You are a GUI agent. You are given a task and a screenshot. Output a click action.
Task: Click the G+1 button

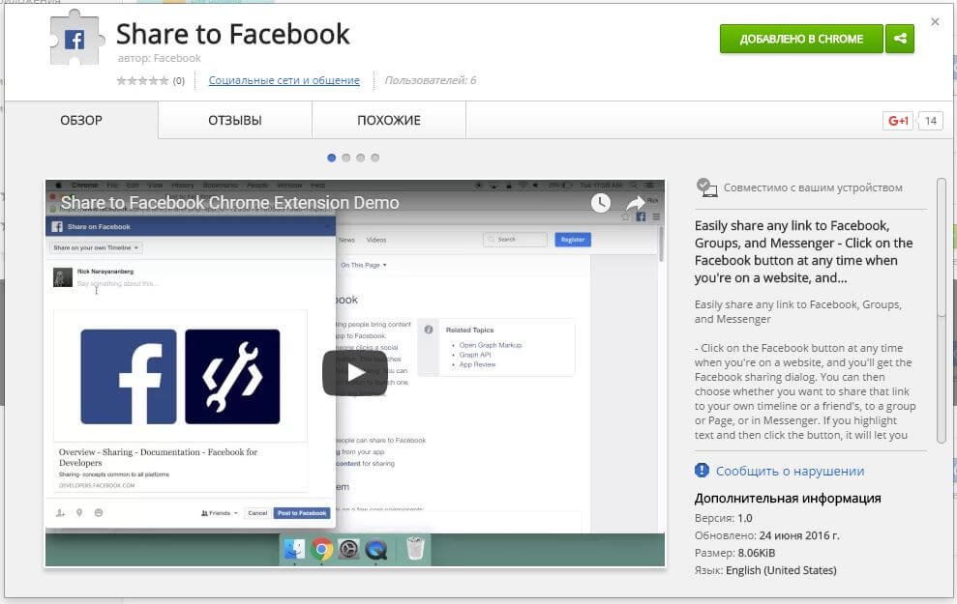pyautogui.click(x=898, y=121)
